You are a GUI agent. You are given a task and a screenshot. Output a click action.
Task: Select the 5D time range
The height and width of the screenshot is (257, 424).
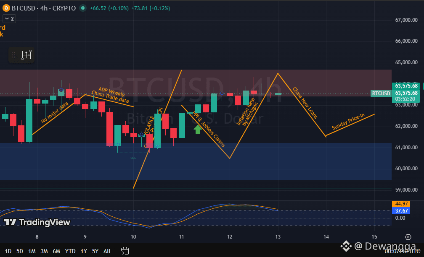point(20,251)
